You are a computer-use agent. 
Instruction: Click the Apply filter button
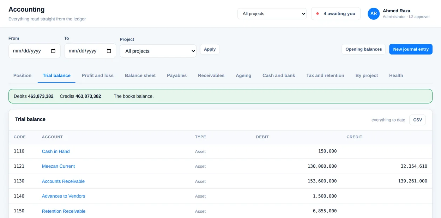[210, 49]
